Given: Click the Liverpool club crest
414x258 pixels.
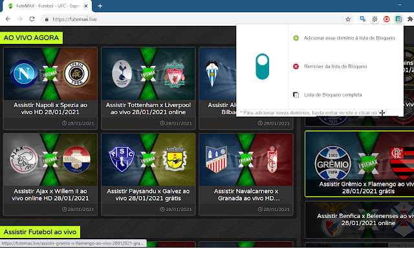Looking at the screenshot, I should point(174,74).
